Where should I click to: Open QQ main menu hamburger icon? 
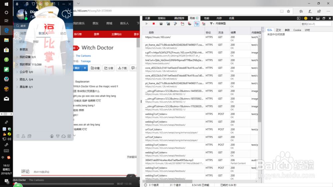(18, 136)
